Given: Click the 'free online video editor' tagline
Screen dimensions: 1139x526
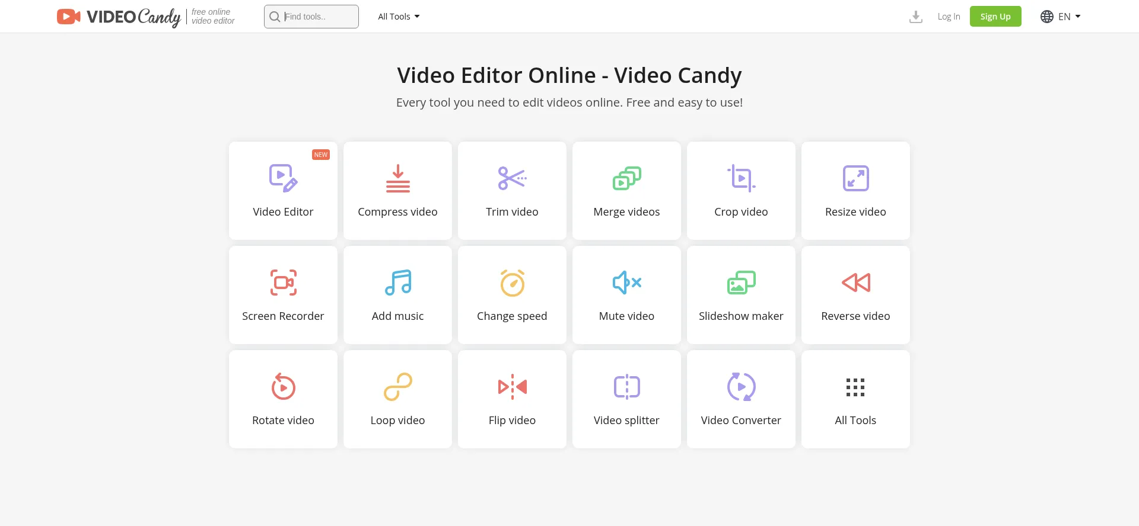Looking at the screenshot, I should coord(213,17).
